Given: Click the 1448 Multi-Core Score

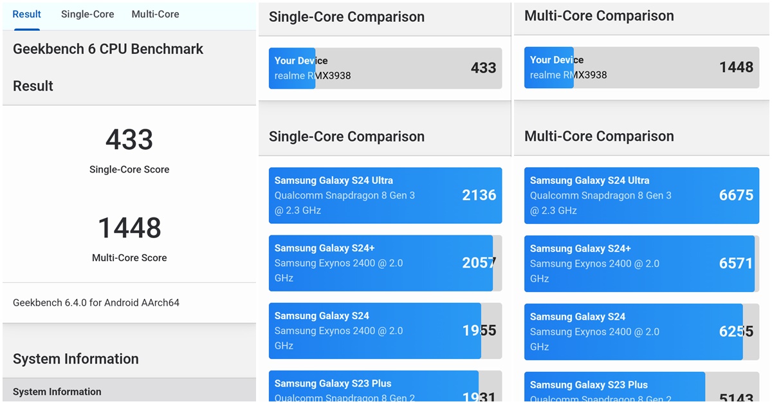Looking at the screenshot, I should 129,228.
